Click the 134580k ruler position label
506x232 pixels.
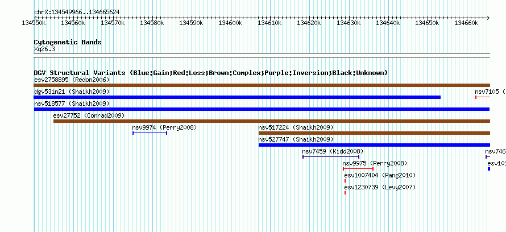point(152,23)
